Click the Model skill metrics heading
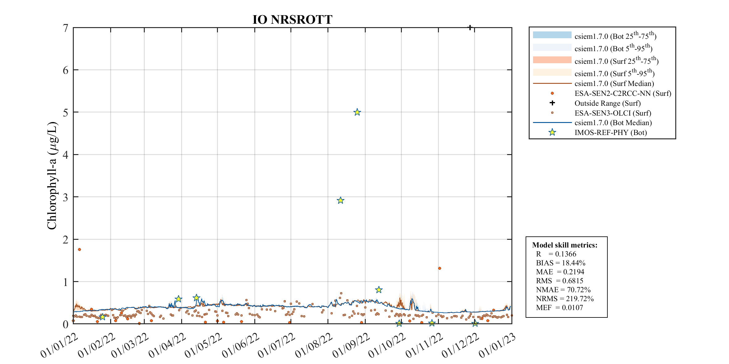 click(564, 245)
